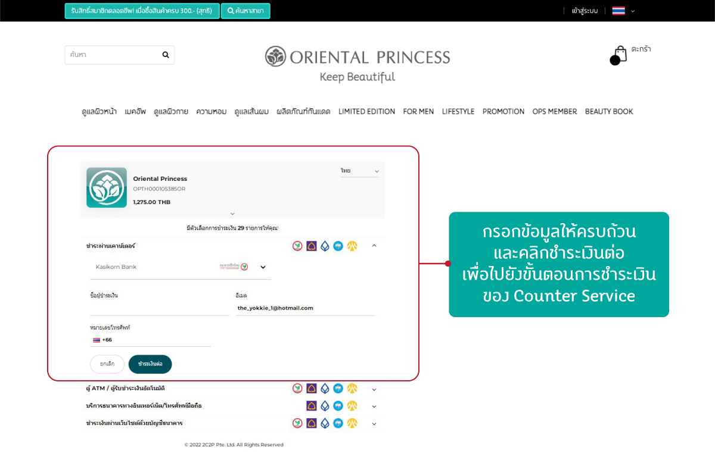Click the ชำระเงินต่อ continue payment button
Viewport: 715px width, 476px height.
click(150, 364)
